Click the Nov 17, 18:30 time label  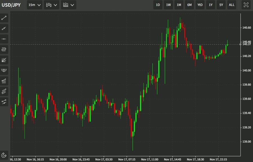[195, 159]
